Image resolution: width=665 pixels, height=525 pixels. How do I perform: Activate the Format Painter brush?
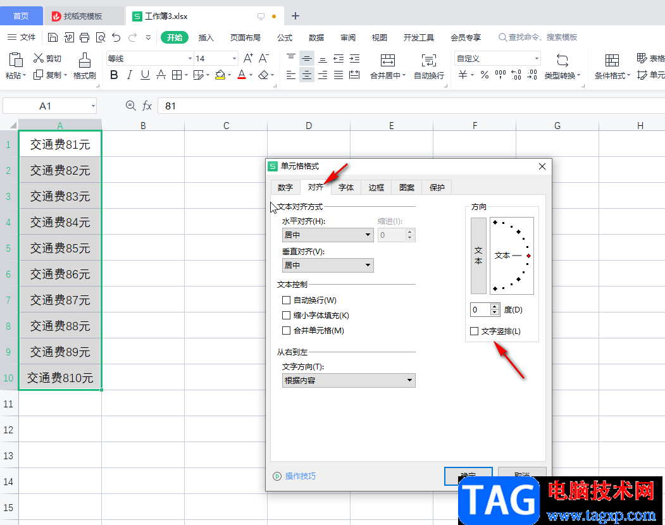pyautogui.click(x=85, y=60)
